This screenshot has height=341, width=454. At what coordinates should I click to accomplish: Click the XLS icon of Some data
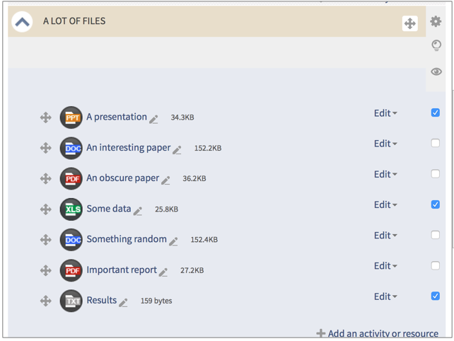[71, 209]
